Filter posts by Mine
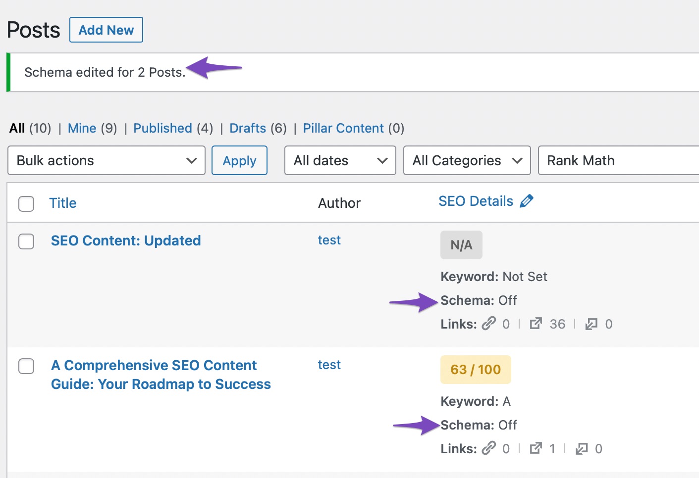Viewport: 699px width, 478px height. 82,128
